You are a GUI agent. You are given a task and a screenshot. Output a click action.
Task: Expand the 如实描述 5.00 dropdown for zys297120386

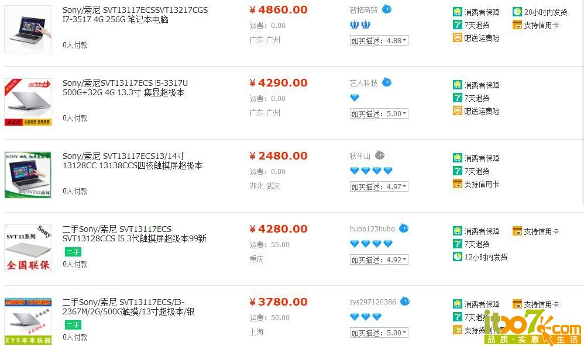tap(379, 332)
